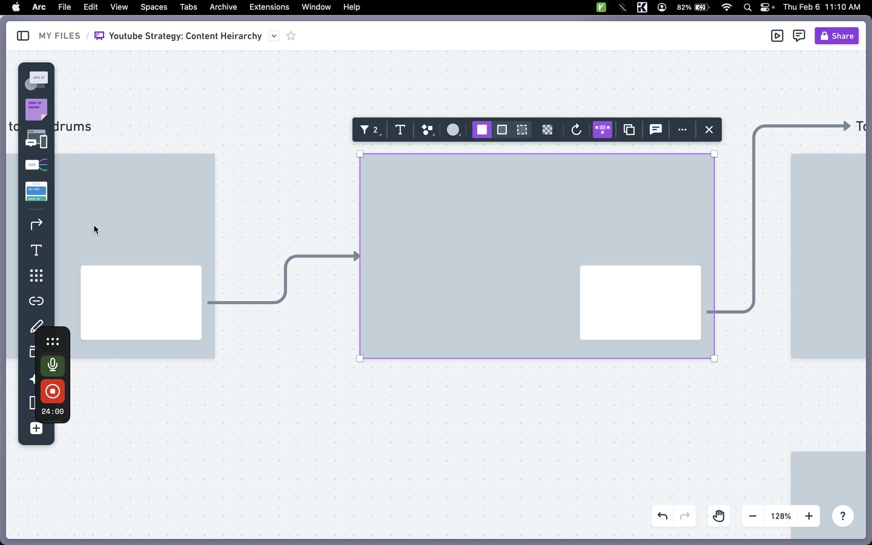Viewport: 872px width, 545px height.
Task: Click the plus button at sidebar bottom
Action: pos(36,428)
